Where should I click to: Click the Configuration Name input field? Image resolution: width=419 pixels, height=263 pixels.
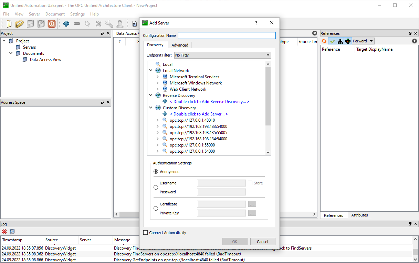coord(227,36)
